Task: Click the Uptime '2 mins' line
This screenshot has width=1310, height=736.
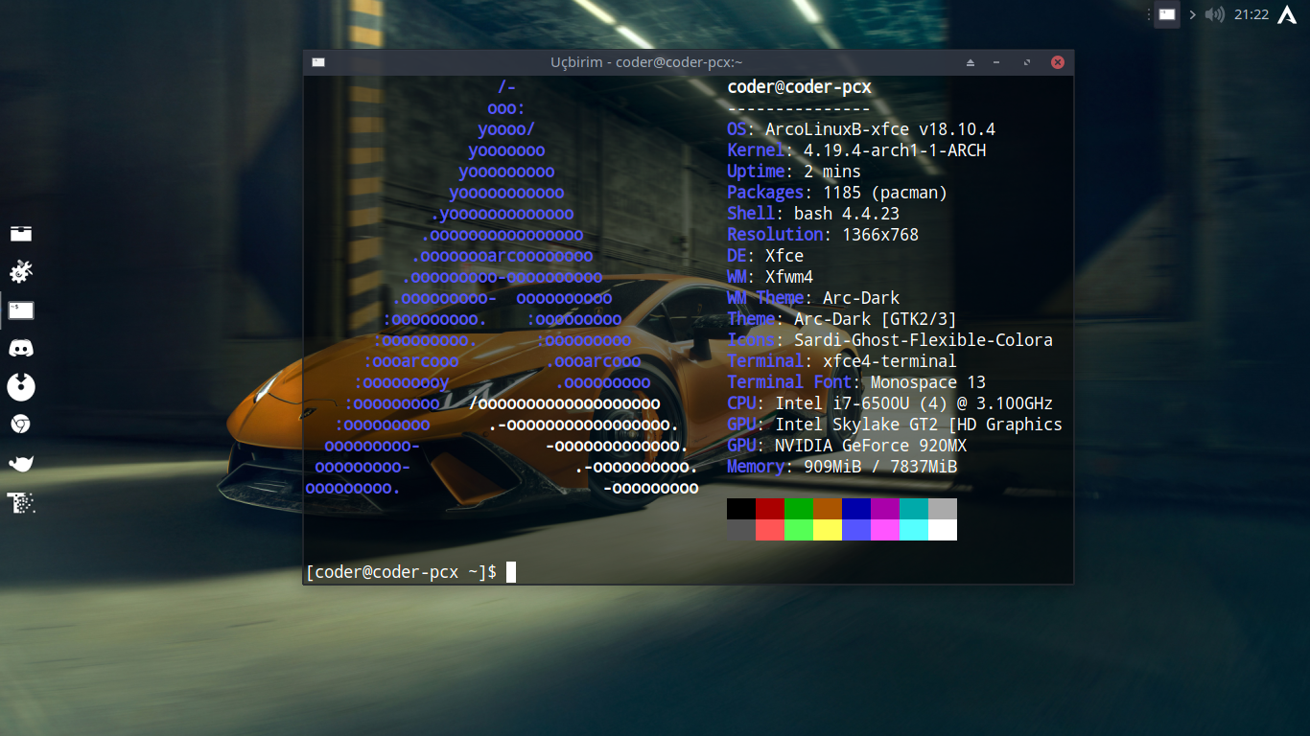Action: click(794, 172)
